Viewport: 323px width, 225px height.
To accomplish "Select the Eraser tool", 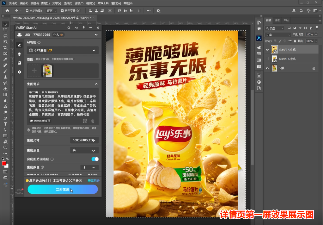I will (x=5, y=89).
